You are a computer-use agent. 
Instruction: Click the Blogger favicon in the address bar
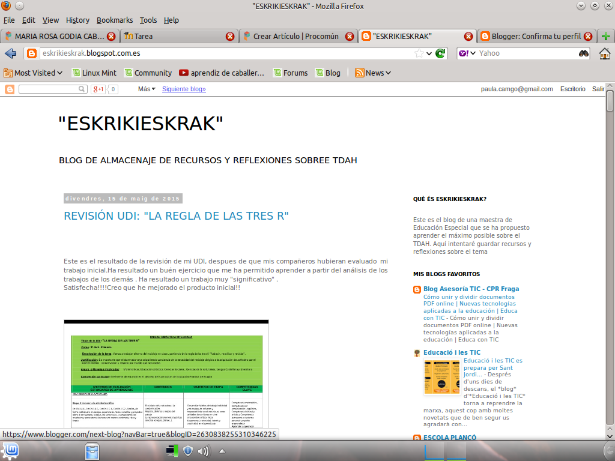[x=32, y=53]
